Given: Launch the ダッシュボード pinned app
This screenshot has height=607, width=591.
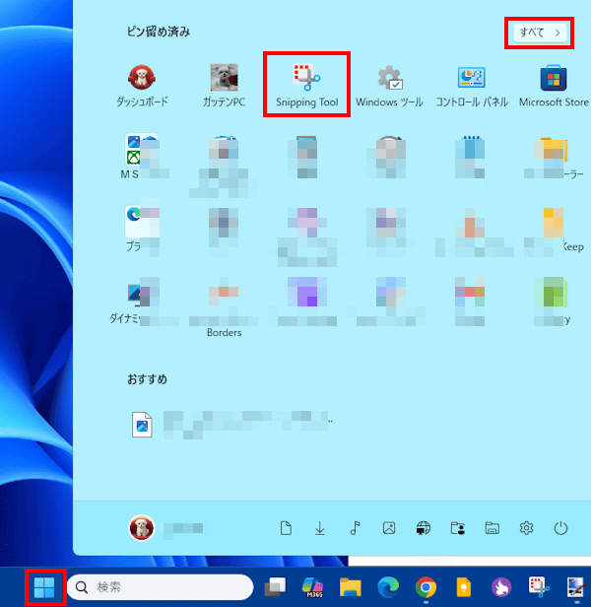Looking at the screenshot, I should [x=142, y=84].
